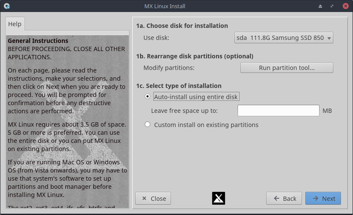Screen dimensions: 353x215
Task: Click '1c. Select type of installation' heading
Action: (x=179, y=86)
